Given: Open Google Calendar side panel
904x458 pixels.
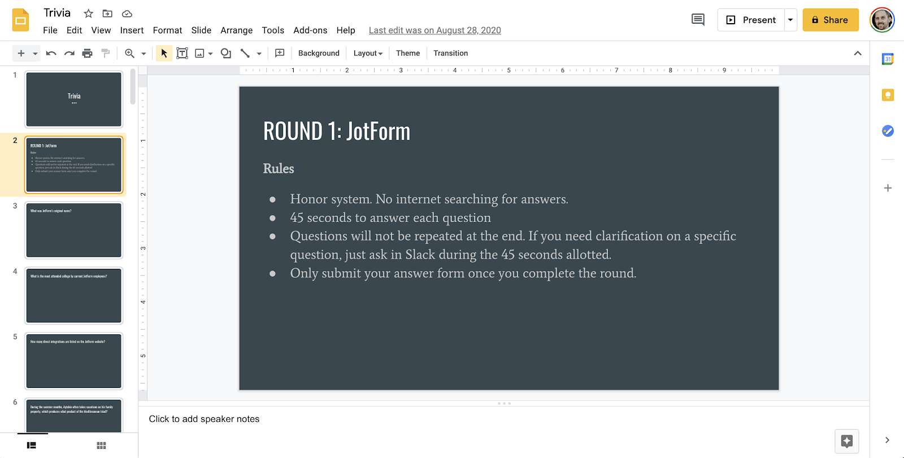Looking at the screenshot, I should click(x=888, y=59).
